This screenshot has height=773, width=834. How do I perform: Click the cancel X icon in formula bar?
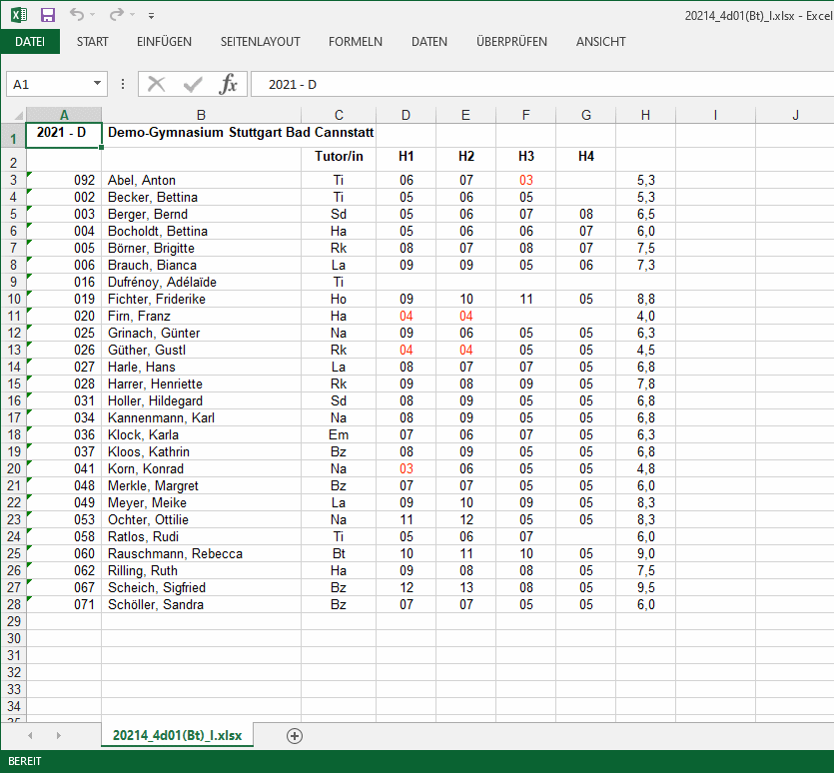tap(157, 84)
